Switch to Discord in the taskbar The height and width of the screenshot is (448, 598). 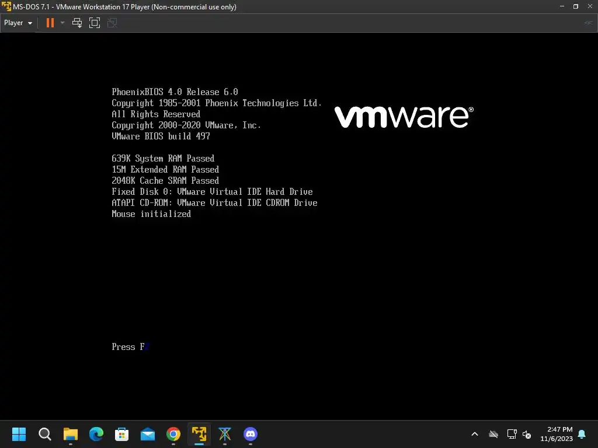[x=251, y=434]
